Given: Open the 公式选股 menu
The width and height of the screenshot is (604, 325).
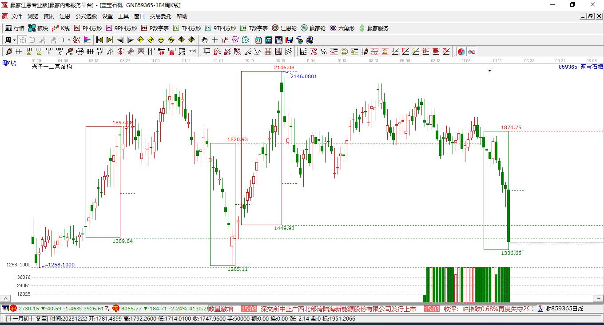Looking at the screenshot, I should pos(86,16).
